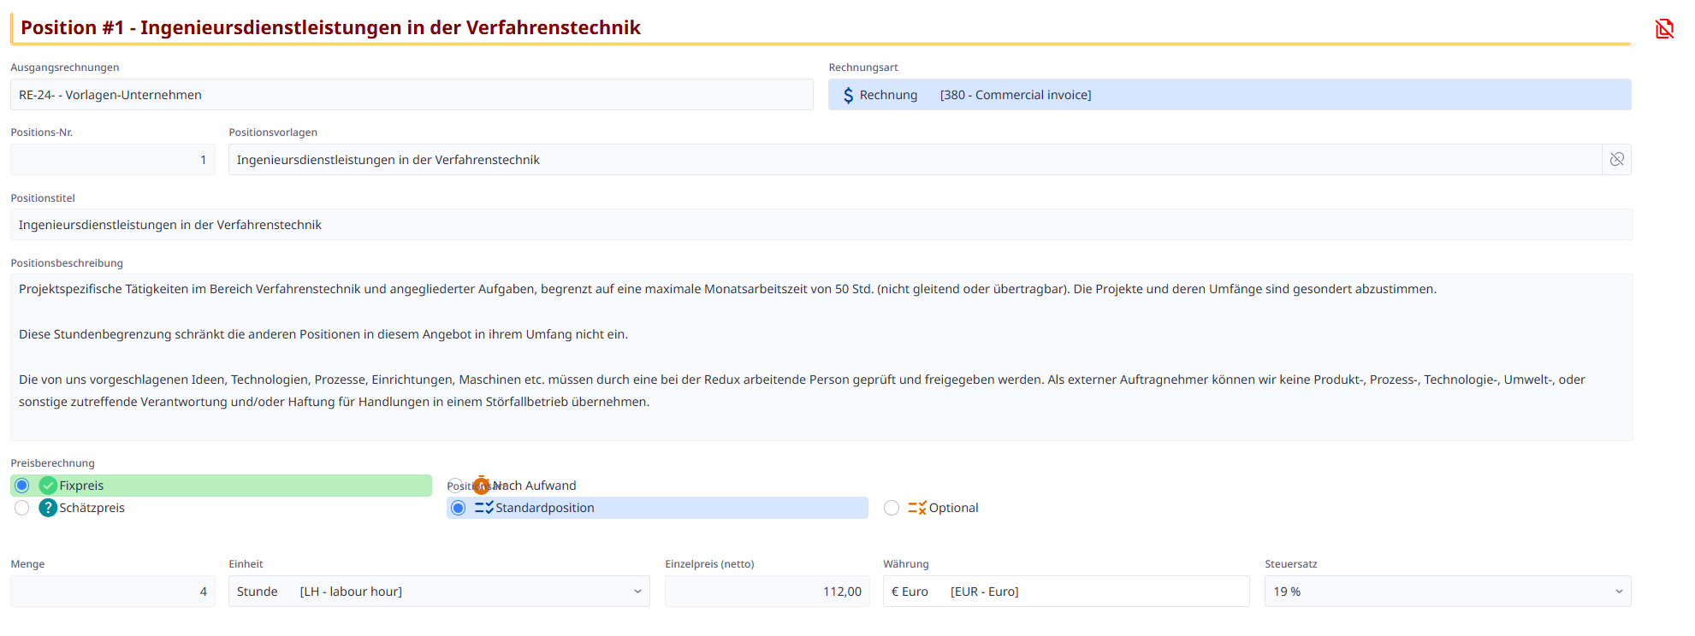Click the green checkmark Fixpreis icon
1695x636 pixels.
point(48,486)
